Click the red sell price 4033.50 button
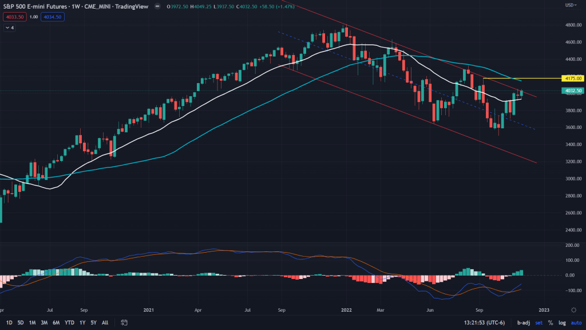Viewport: 586px width, 330px height. click(x=14, y=17)
